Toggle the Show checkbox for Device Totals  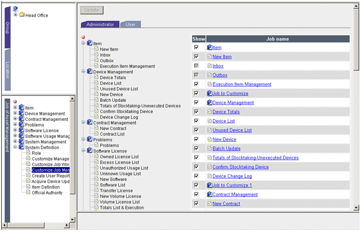tap(197, 112)
